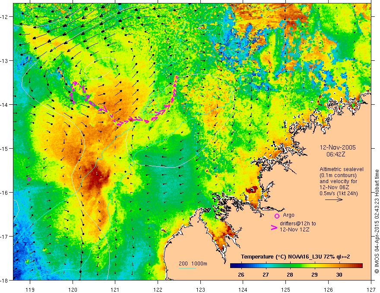Click the time label 06:42Z
Screen dimensions: 380x293
(336, 154)
